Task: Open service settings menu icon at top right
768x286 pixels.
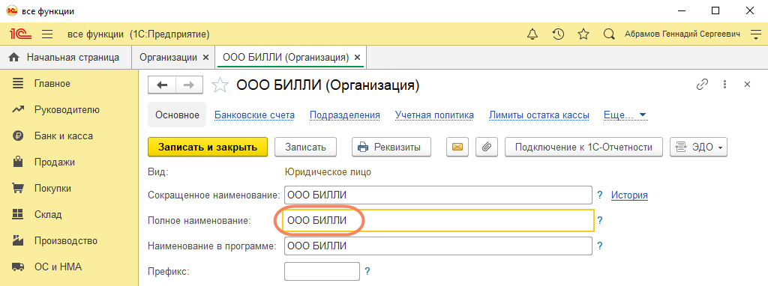Action: (755, 34)
